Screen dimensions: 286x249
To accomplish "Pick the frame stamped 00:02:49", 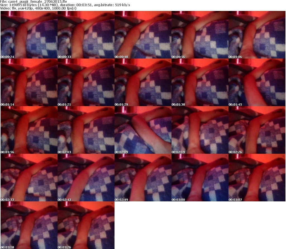I will [x=143, y=178].
